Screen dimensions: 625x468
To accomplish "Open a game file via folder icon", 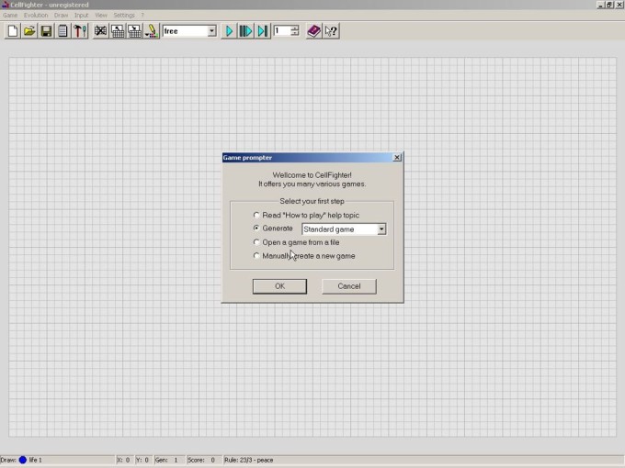I will pos(29,31).
